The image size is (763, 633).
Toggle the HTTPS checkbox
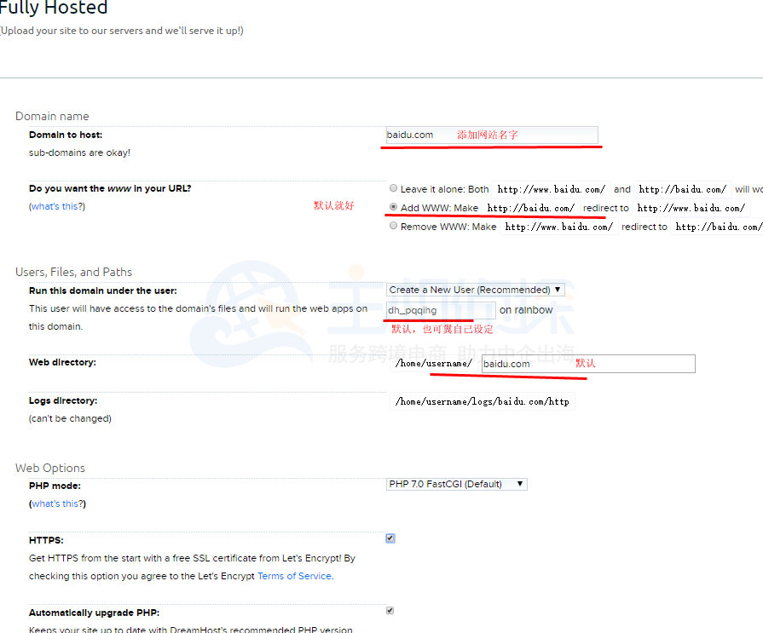(x=390, y=538)
